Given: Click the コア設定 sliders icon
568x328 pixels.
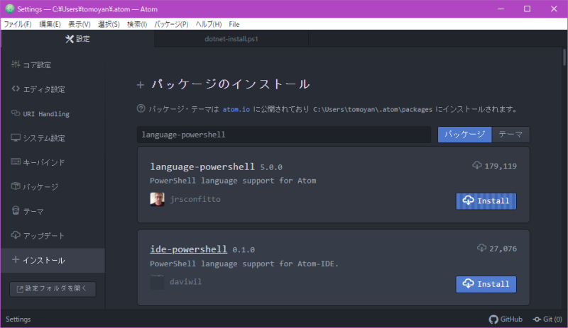Looking at the screenshot, I should coord(16,64).
